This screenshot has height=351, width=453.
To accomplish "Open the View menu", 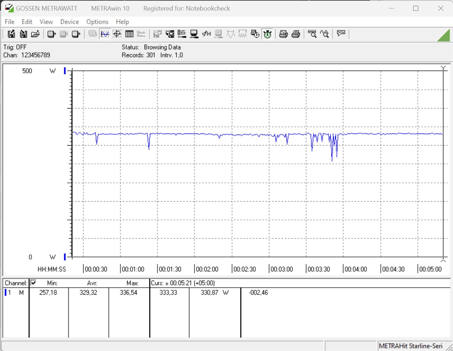I will (x=46, y=22).
